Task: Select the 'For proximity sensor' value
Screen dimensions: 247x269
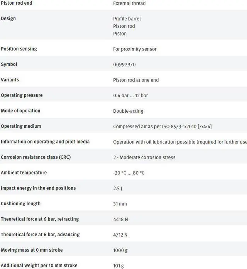Action: coord(135,49)
